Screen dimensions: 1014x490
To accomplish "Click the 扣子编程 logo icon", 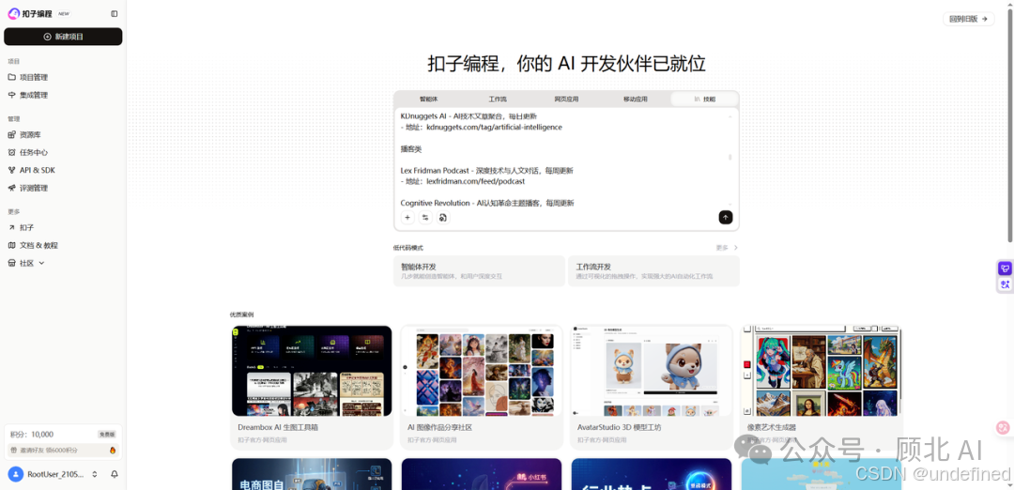I will (x=13, y=13).
